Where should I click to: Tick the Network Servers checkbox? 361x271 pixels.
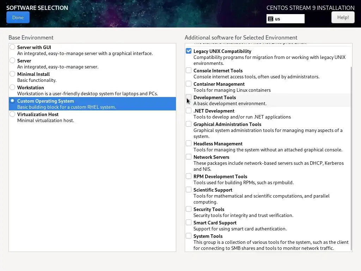pyautogui.click(x=189, y=157)
